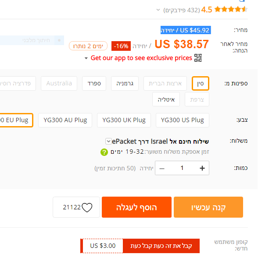
Task: Click the 432 פידבקים feedback count
Action: click(x=182, y=10)
